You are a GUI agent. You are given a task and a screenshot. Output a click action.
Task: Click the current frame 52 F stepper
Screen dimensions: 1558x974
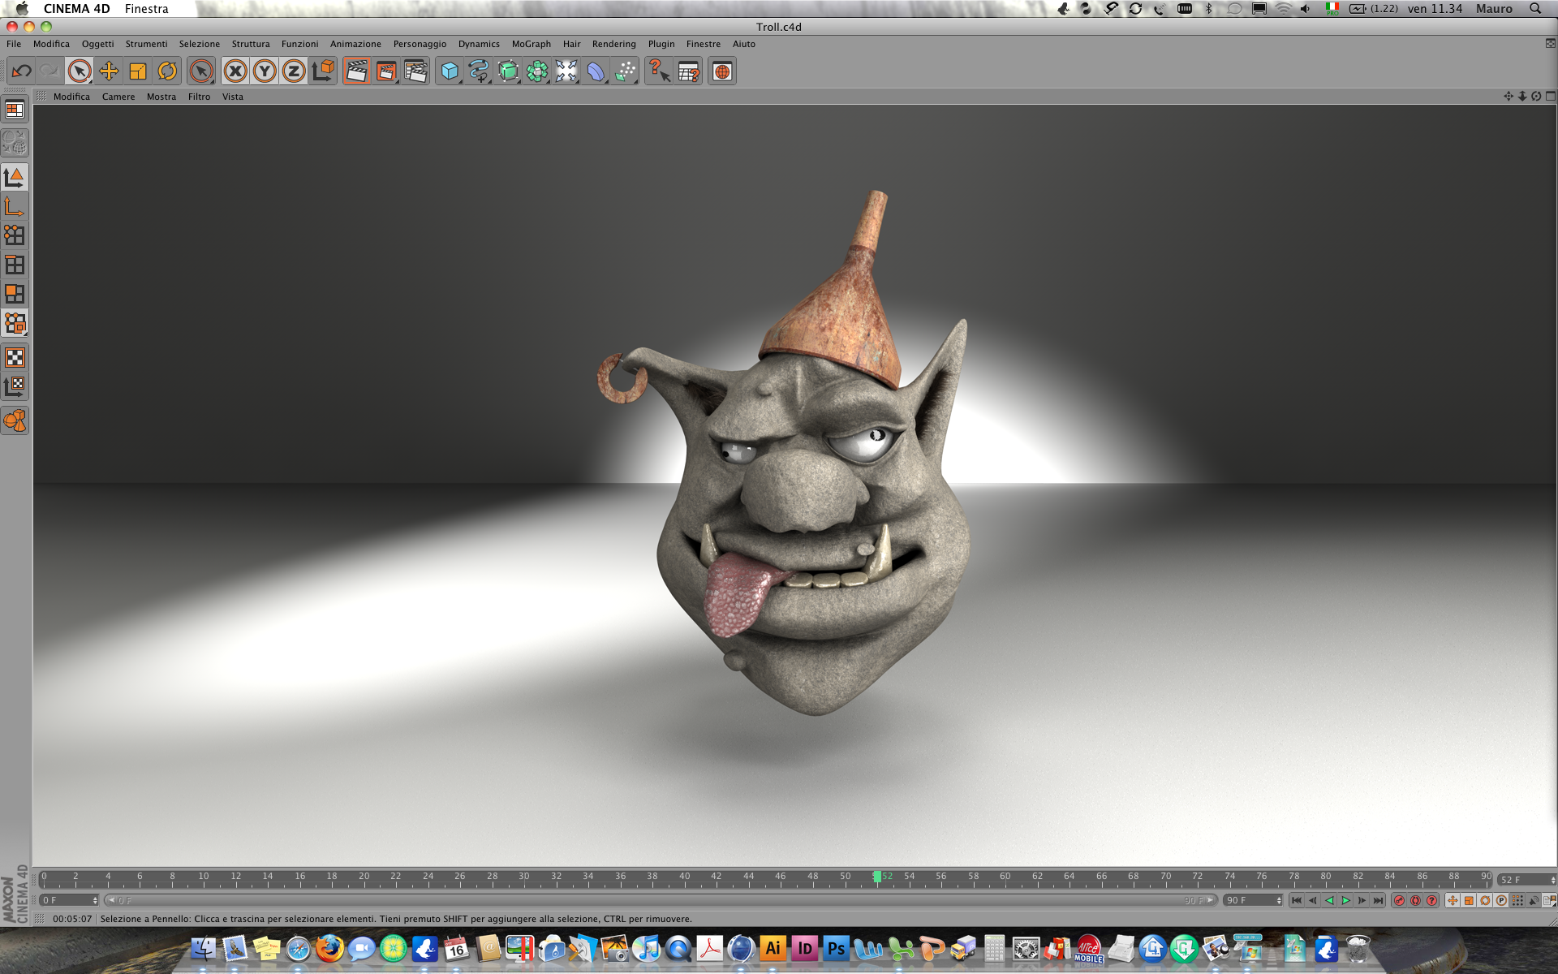1552,880
